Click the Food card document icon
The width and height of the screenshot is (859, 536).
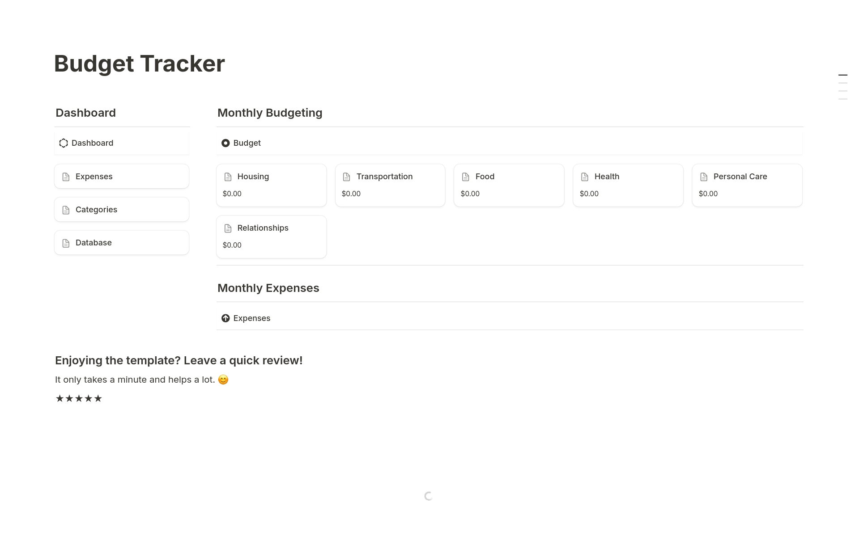[465, 177]
